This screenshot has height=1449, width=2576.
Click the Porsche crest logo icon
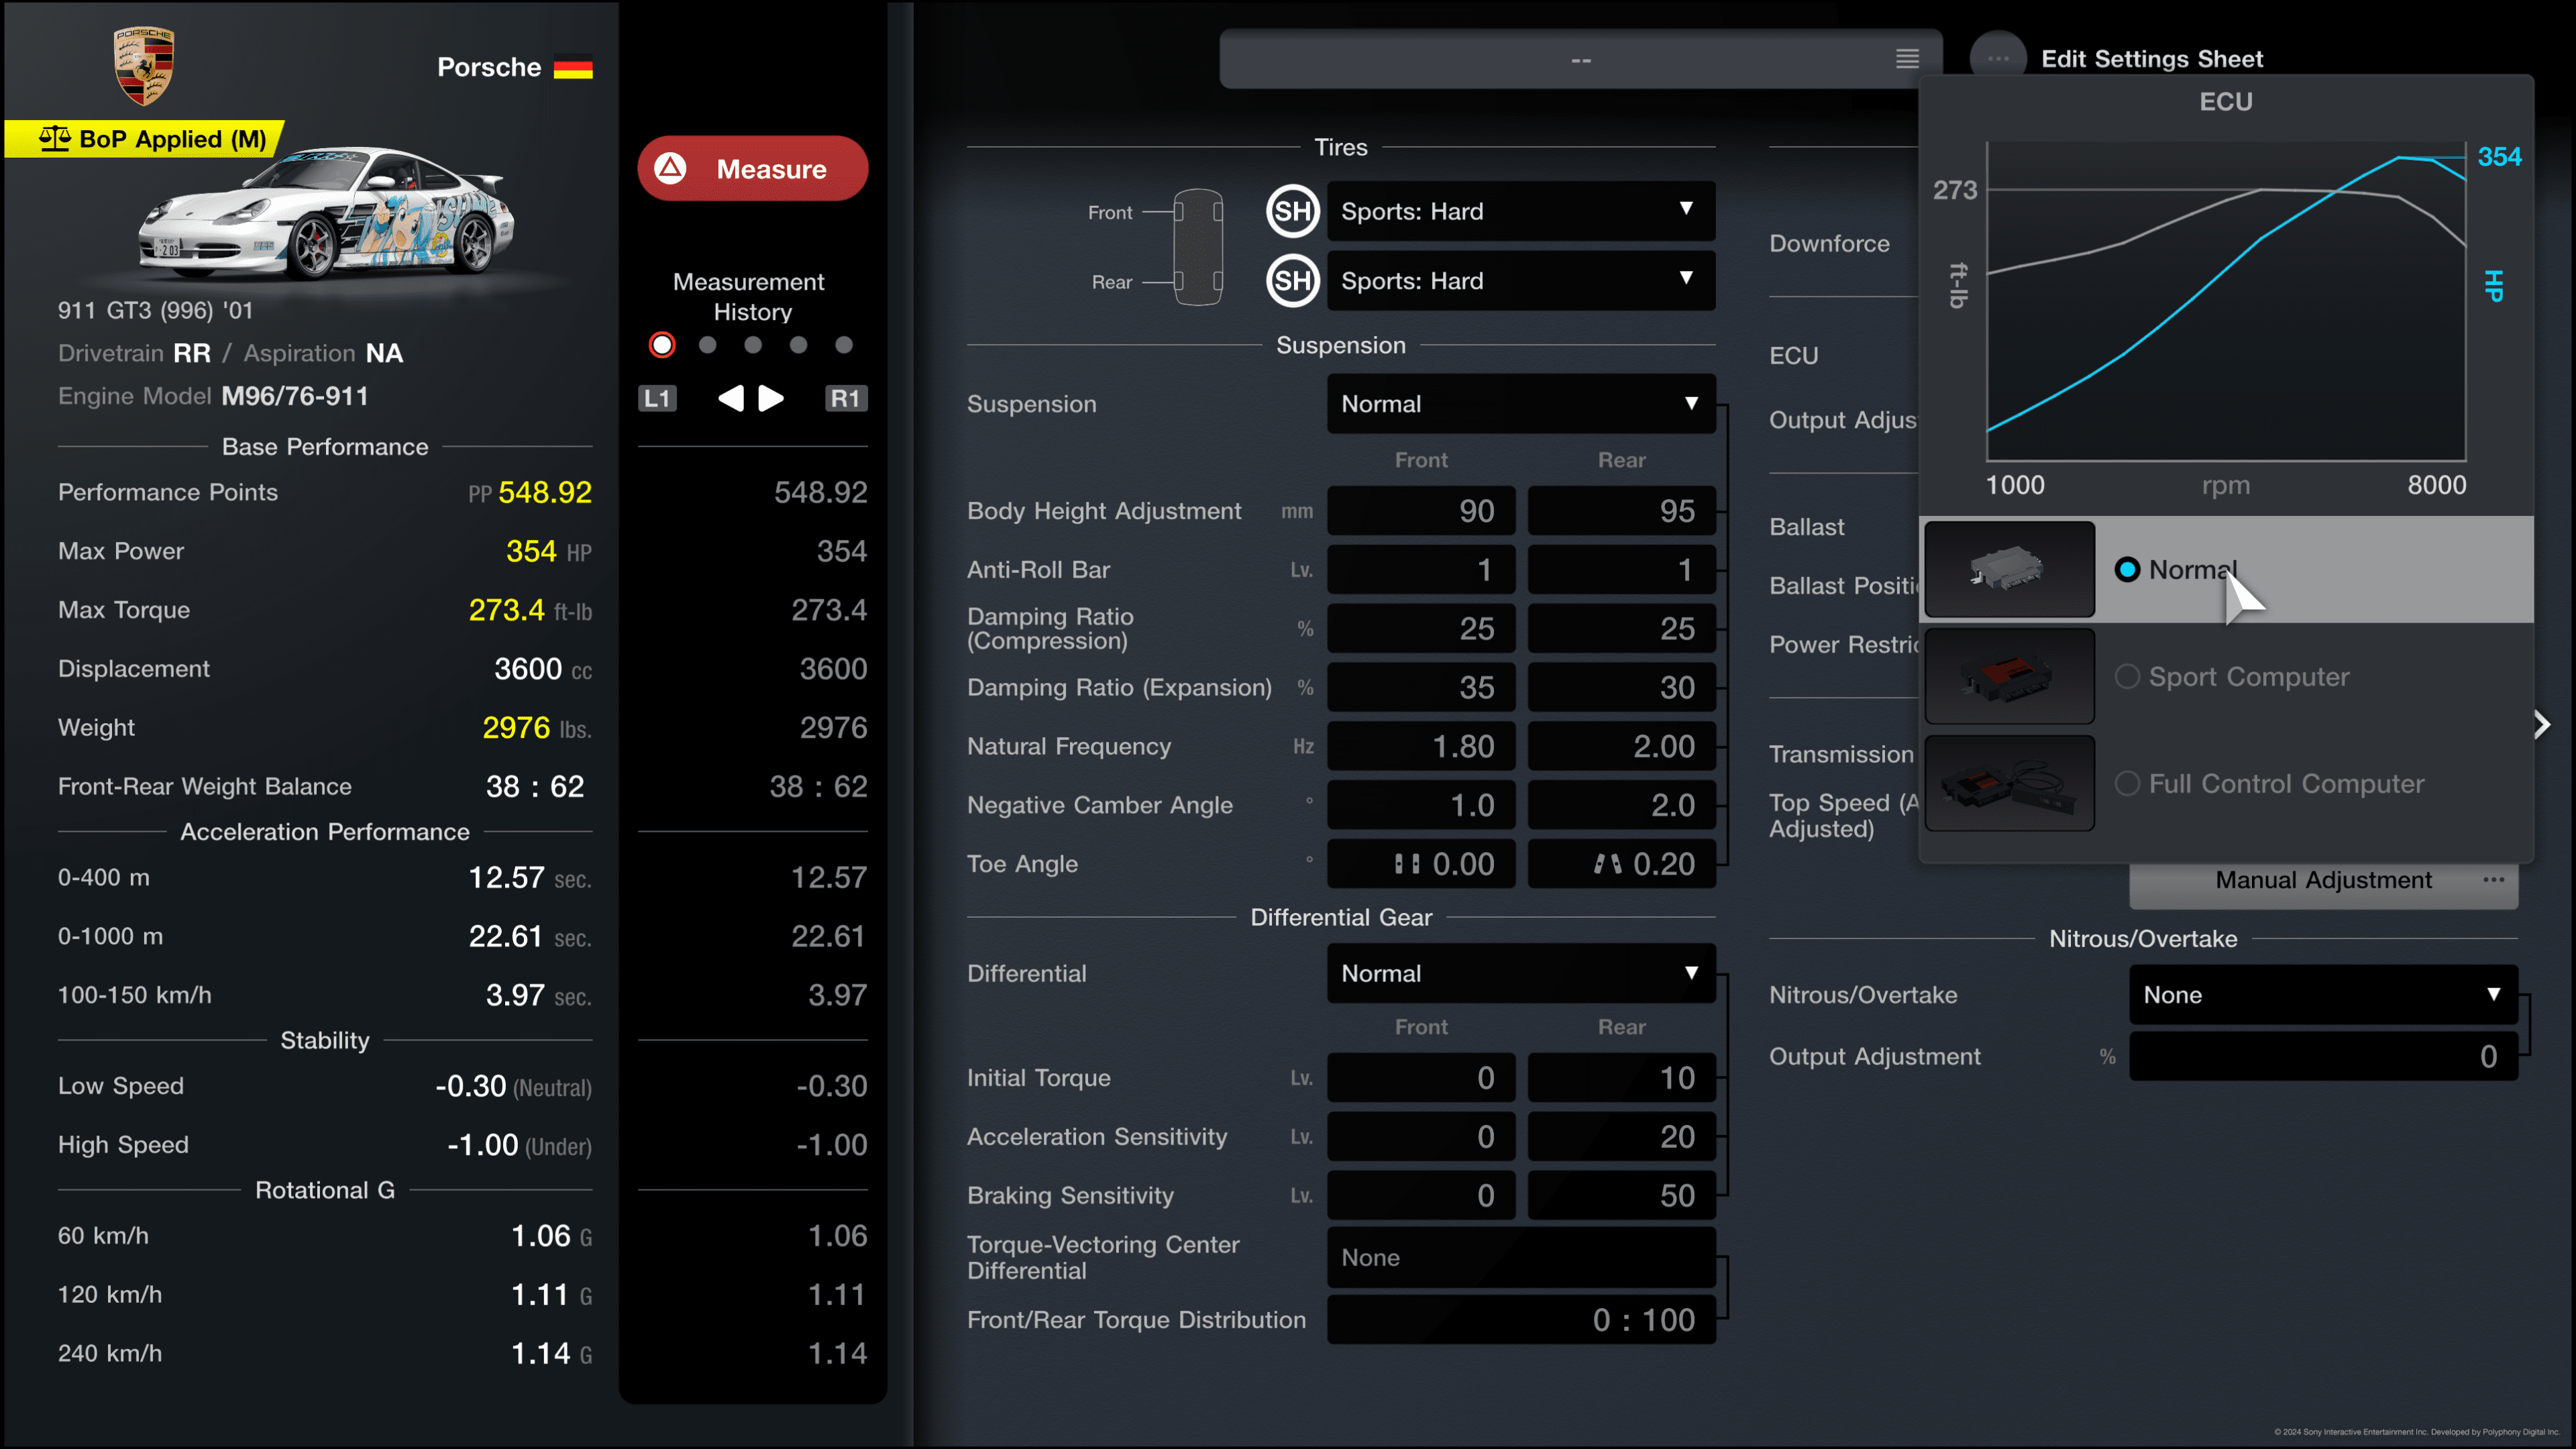click(x=142, y=66)
